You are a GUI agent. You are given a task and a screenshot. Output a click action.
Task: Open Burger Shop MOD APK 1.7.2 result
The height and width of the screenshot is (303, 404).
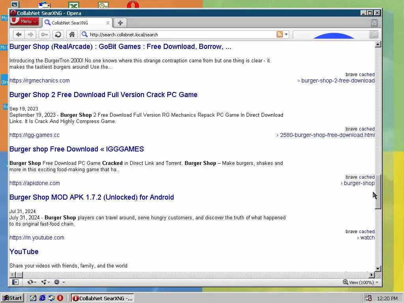coord(92,197)
